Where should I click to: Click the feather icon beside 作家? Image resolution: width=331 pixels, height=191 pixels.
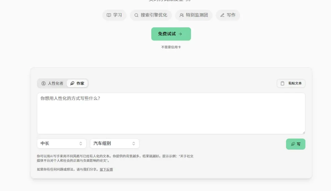point(72,84)
